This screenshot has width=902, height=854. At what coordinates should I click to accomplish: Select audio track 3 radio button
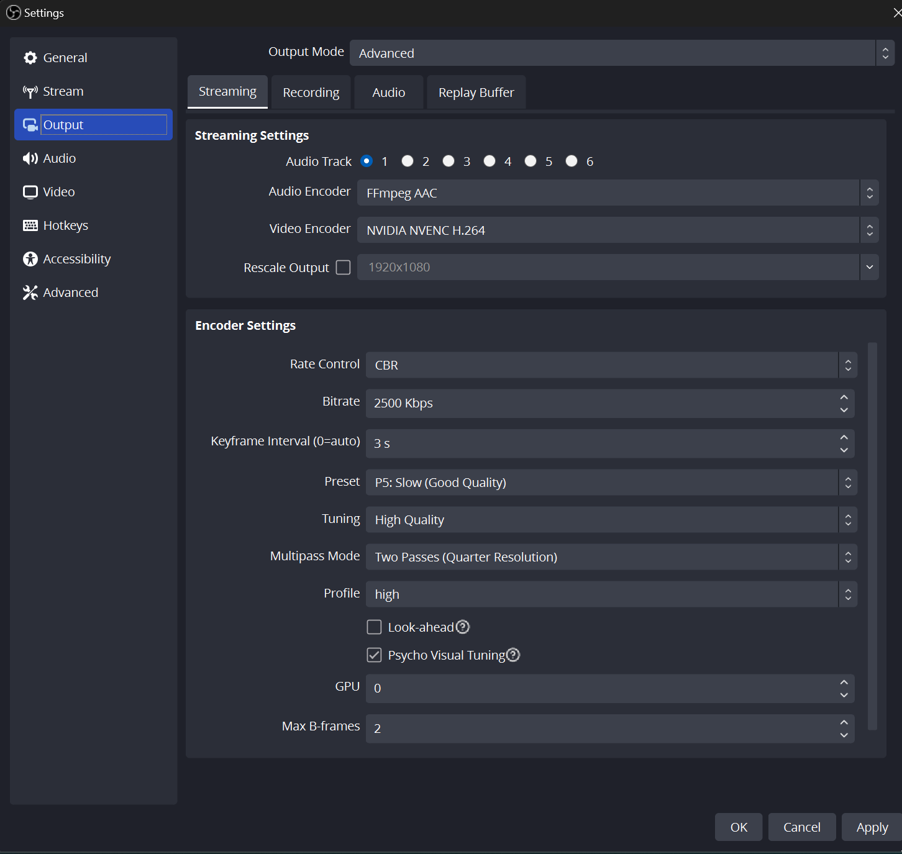pyautogui.click(x=449, y=161)
